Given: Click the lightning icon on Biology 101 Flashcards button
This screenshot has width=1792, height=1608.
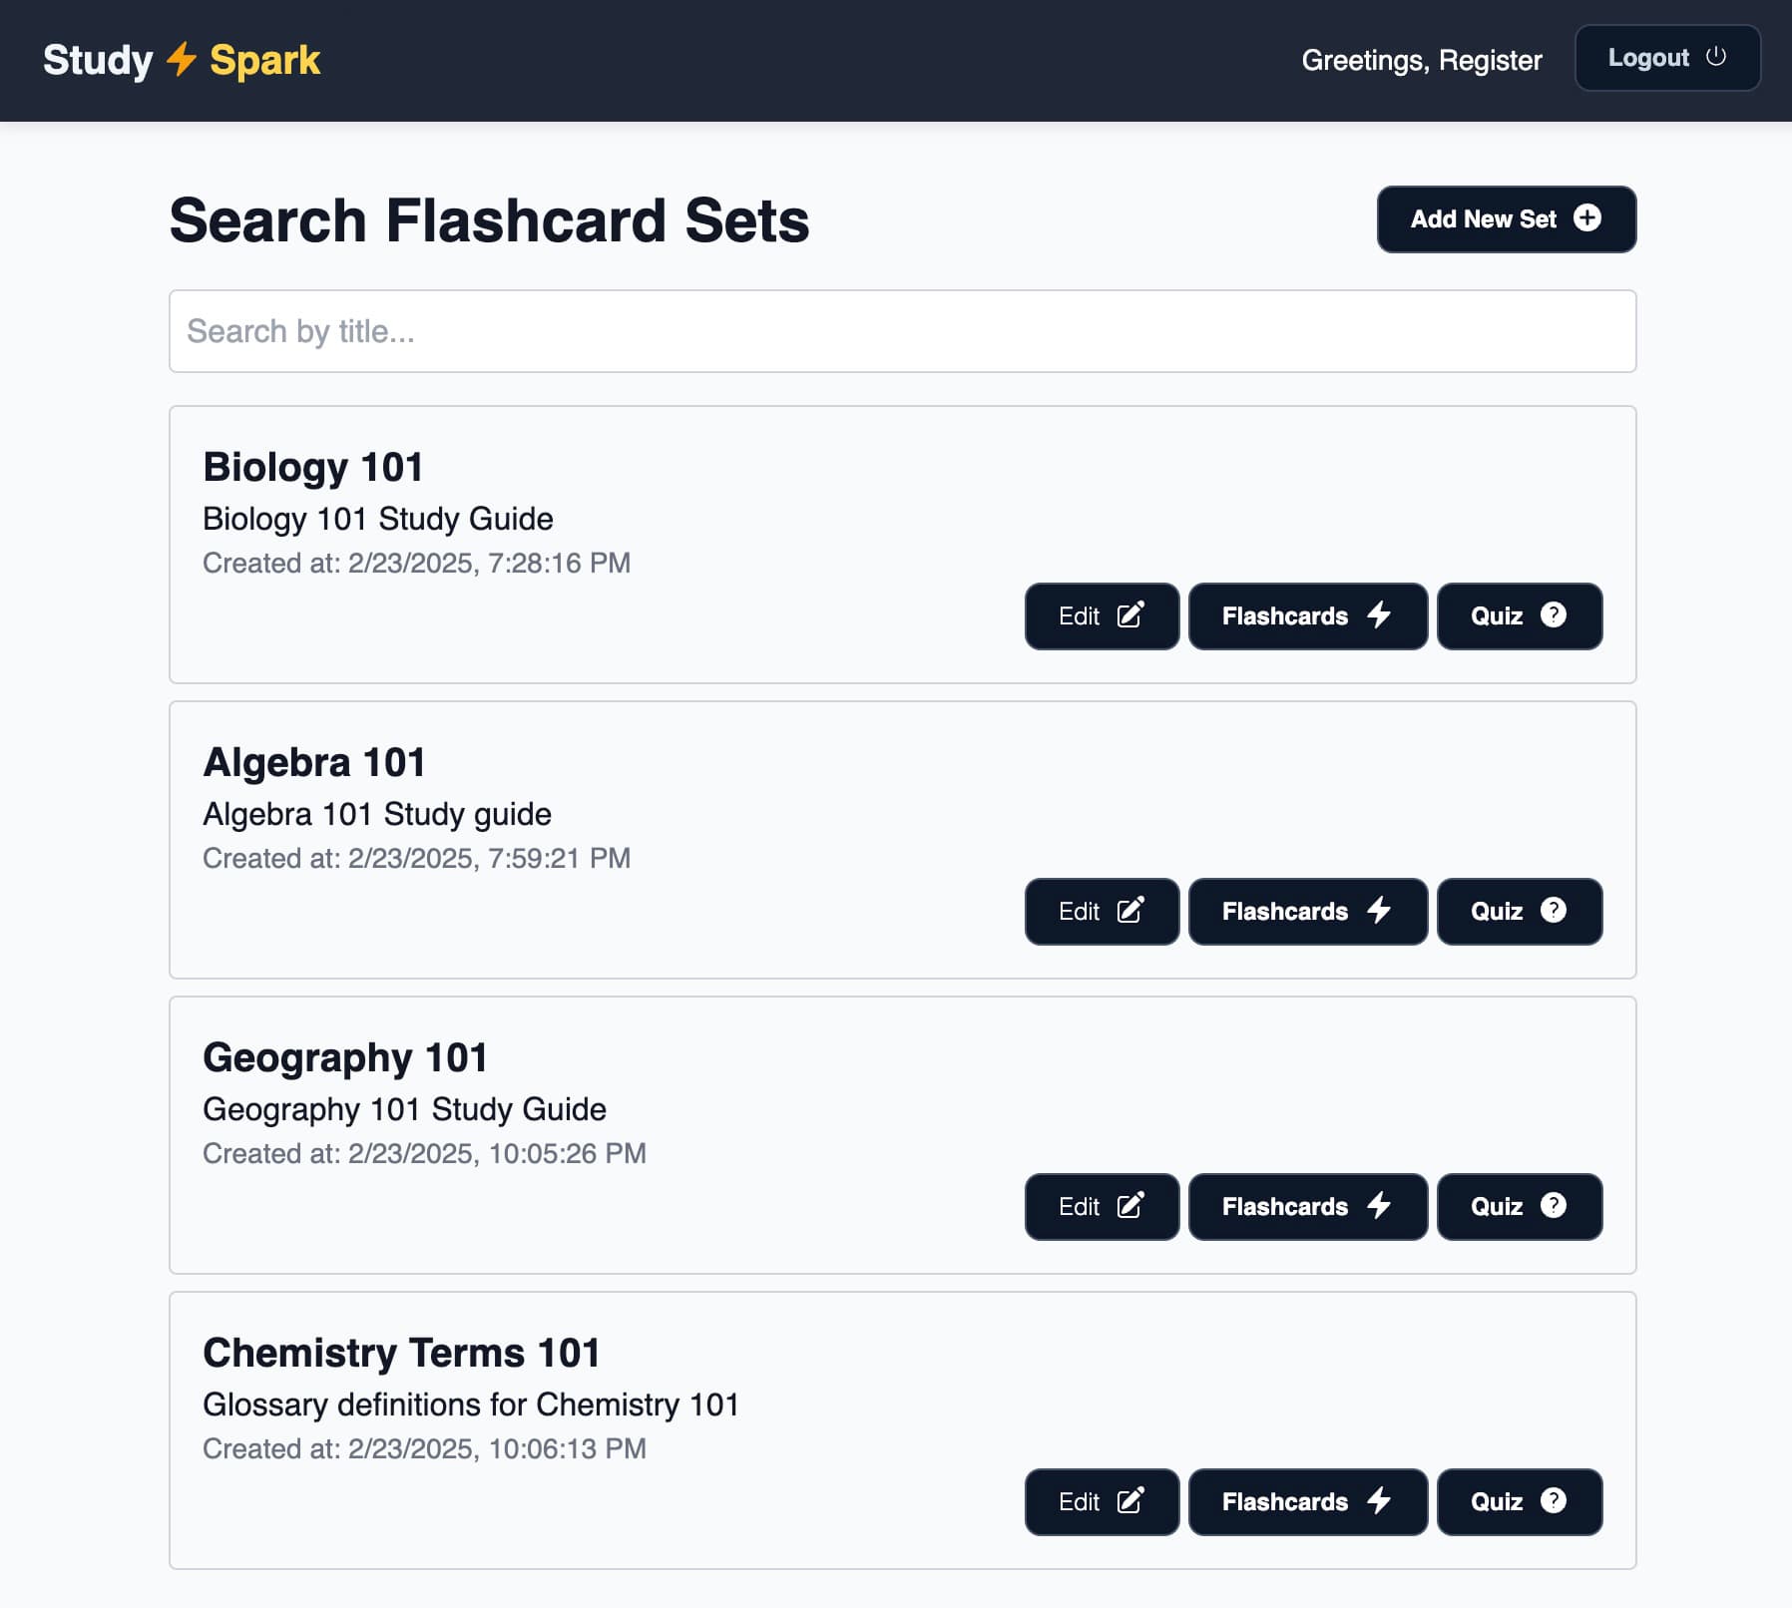Looking at the screenshot, I should (x=1380, y=616).
